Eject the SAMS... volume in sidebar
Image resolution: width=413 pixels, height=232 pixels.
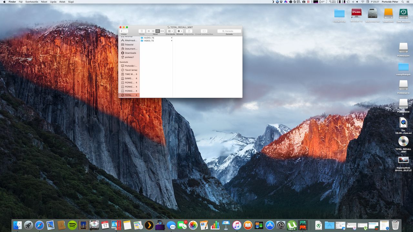point(136,78)
